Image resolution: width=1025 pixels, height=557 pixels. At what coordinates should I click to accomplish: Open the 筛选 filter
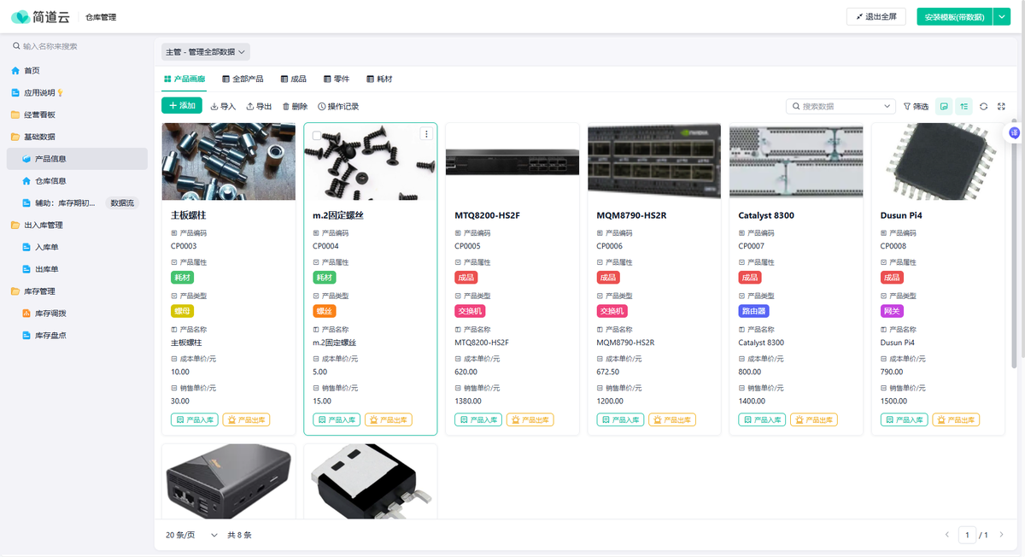click(916, 107)
